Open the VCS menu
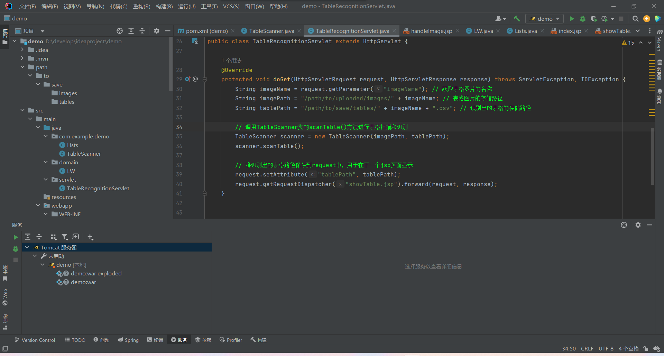The width and height of the screenshot is (664, 356). [x=231, y=6]
